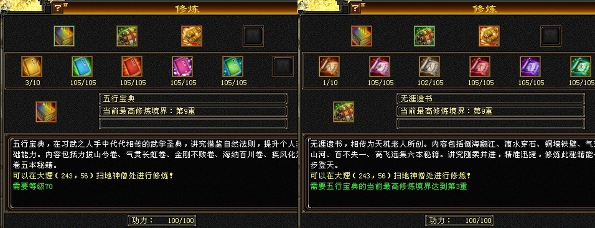This screenshot has width=595, height=228.
Task: Select the blue book in left panel
Action: pyautogui.click(x=82, y=66)
